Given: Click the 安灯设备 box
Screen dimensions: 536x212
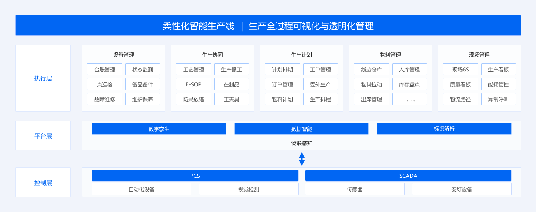Looking at the screenshot, I should click(462, 189).
